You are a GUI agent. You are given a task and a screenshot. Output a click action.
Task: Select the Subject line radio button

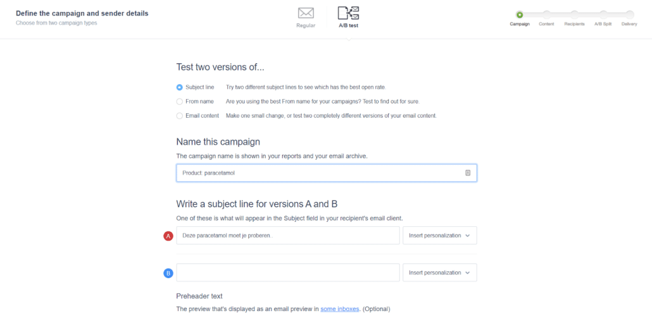click(180, 87)
